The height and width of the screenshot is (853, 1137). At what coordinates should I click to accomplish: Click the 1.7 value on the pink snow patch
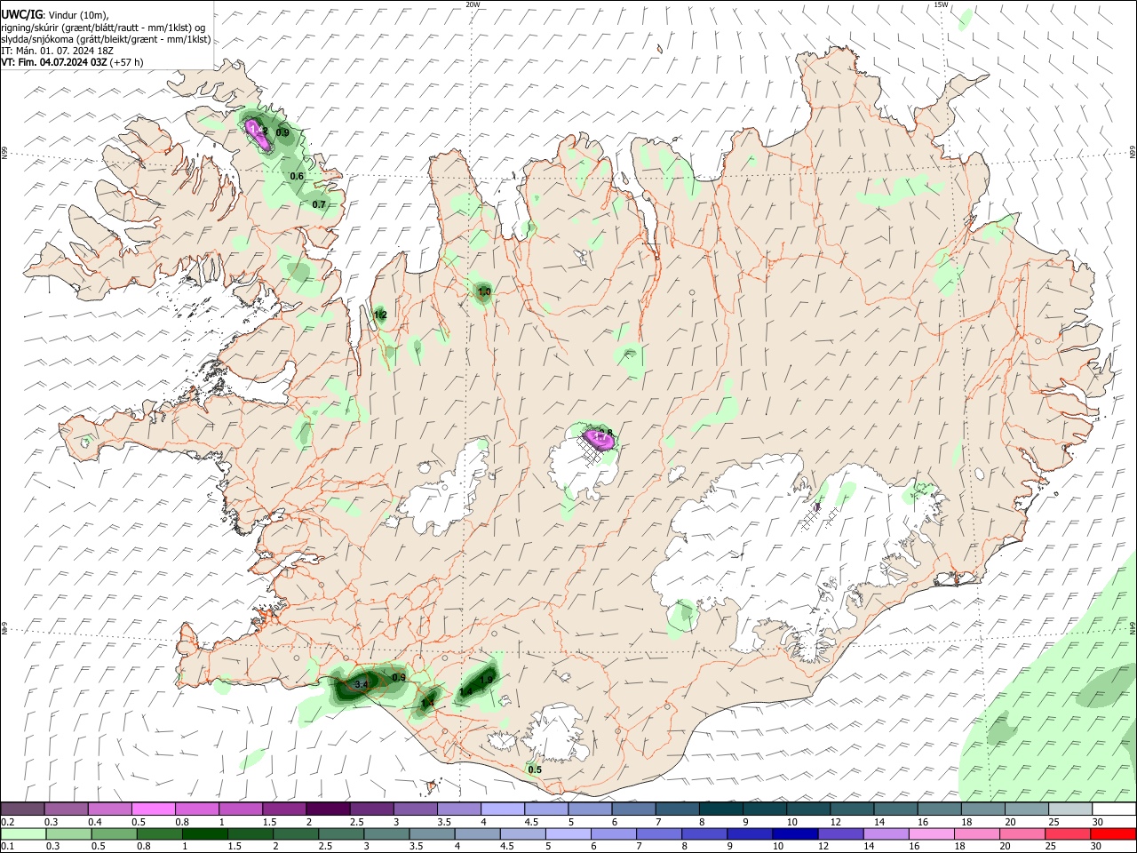(600, 438)
